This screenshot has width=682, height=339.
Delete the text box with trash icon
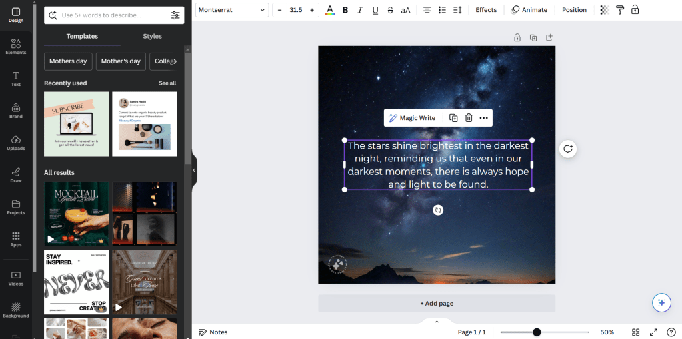pyautogui.click(x=469, y=118)
